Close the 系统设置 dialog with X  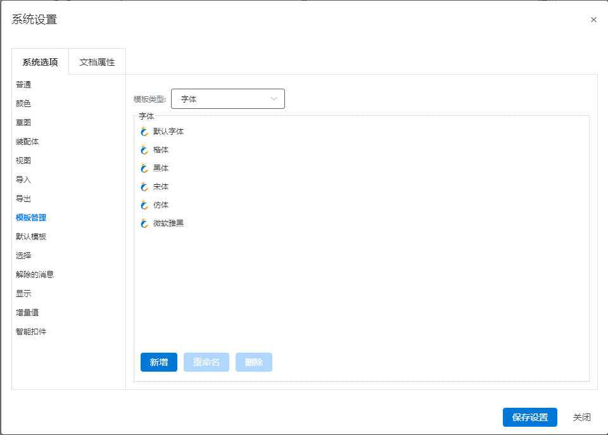(593, 20)
